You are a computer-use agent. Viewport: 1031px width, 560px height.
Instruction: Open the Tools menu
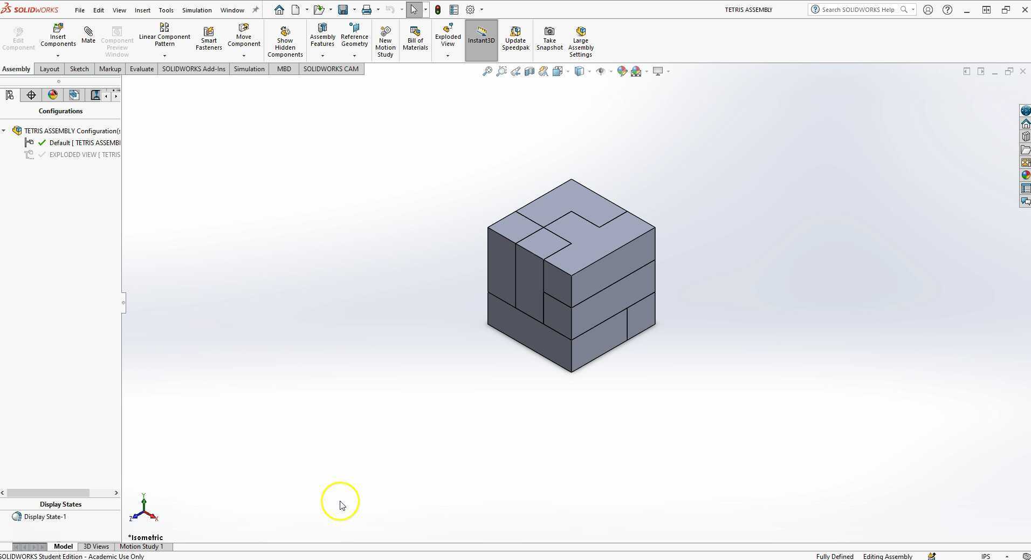(166, 10)
